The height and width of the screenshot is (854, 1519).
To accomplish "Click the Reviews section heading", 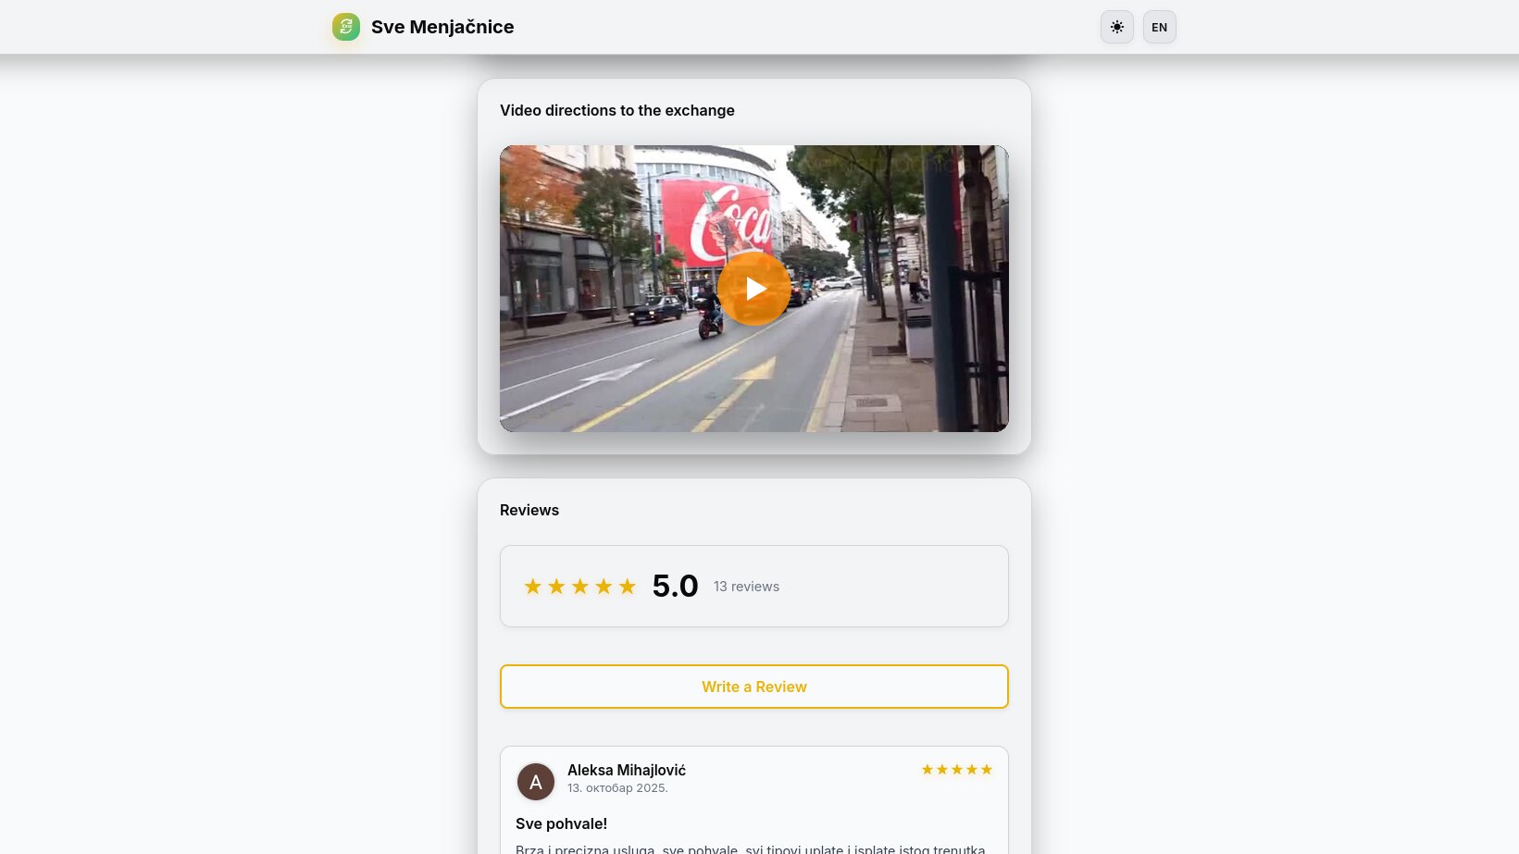I will [529, 510].
